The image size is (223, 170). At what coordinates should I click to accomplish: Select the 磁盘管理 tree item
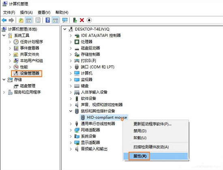point(28,86)
